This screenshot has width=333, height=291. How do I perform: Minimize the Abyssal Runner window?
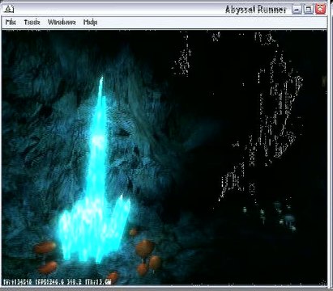pyautogui.click(x=297, y=10)
